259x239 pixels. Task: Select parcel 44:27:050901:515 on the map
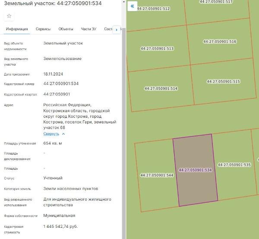pos(223,82)
